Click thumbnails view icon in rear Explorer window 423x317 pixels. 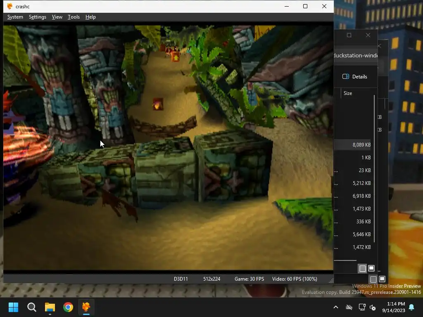click(382, 279)
